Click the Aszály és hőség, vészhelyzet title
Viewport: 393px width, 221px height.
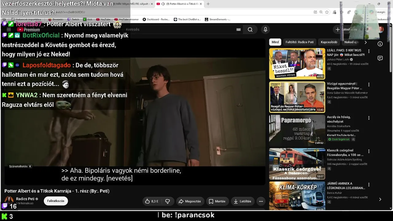339,119
